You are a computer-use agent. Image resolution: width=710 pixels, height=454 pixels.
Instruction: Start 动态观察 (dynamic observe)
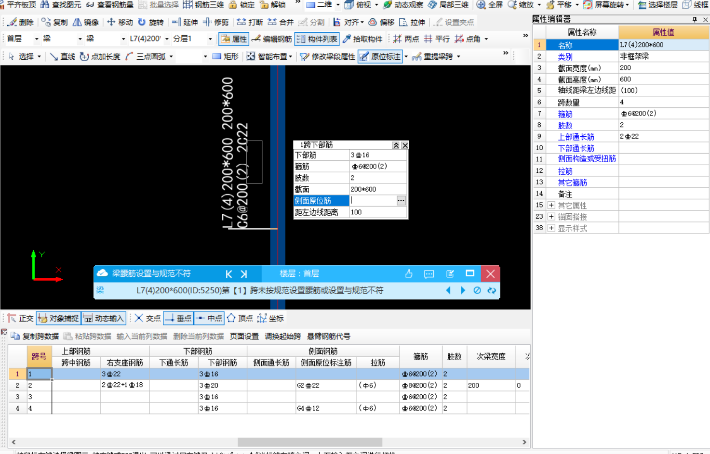click(403, 5)
